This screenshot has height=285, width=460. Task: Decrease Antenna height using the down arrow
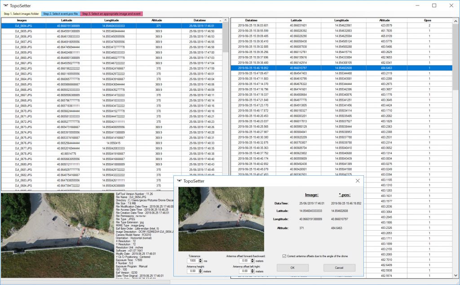tap(200, 272)
